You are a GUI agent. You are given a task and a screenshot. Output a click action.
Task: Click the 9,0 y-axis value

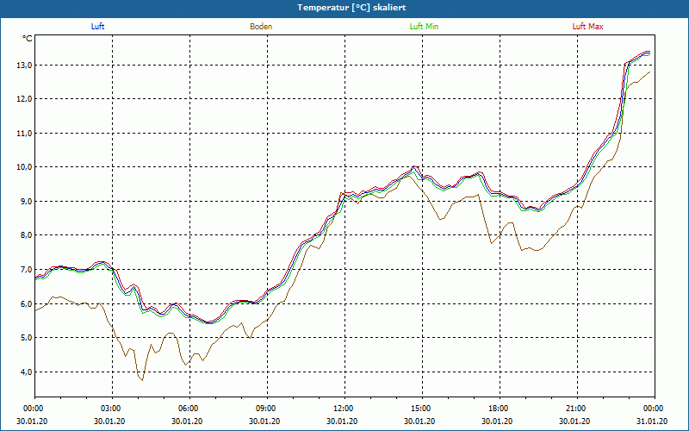coord(25,202)
